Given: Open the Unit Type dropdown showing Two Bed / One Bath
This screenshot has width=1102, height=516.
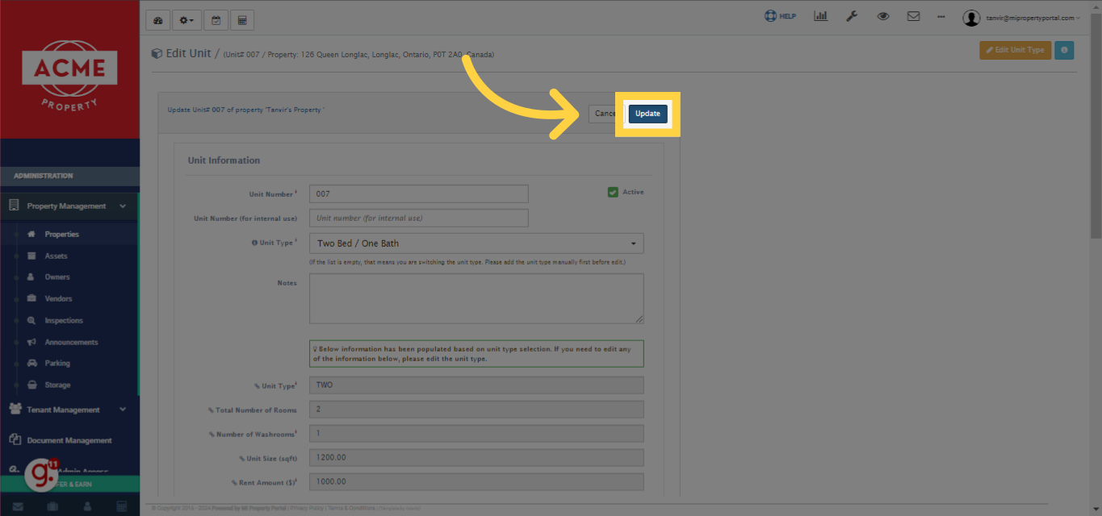Looking at the screenshot, I should (x=476, y=243).
